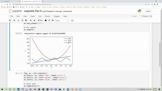Click the Python logo icon
Viewport: 162px width, 91px height.
(x=140, y=11)
